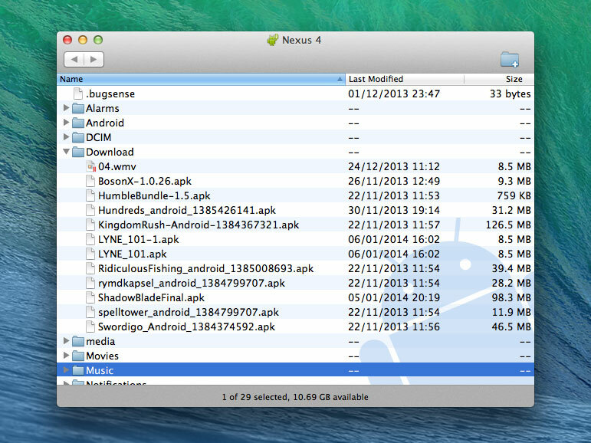The width and height of the screenshot is (591, 443).
Task: Toggle sort direction arrow in Name header
Action: pyautogui.click(x=340, y=79)
